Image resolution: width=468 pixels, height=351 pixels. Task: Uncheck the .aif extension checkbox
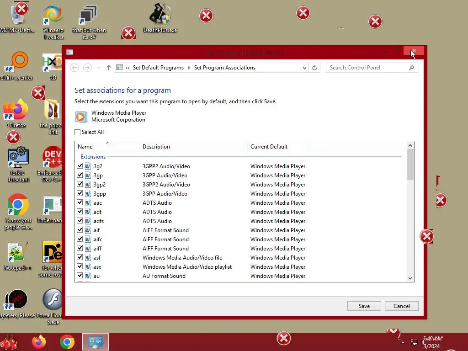80,230
